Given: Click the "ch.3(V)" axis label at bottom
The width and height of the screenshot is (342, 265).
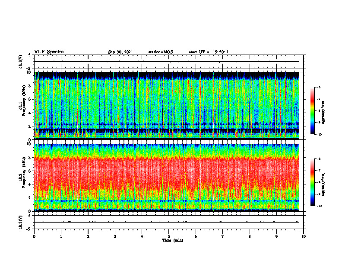Looking at the screenshot, I should 21,223.
